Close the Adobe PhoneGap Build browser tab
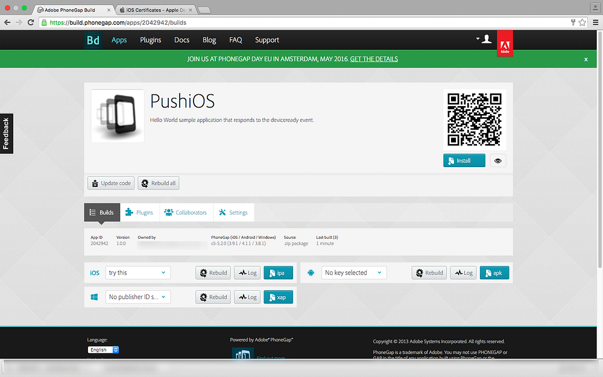 109,10
